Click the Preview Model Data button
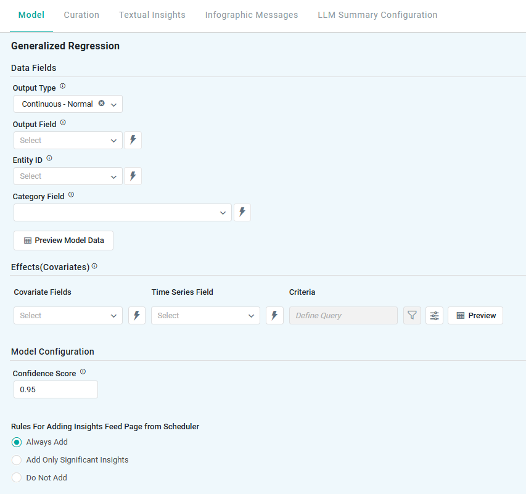The height and width of the screenshot is (494, 526). (64, 241)
